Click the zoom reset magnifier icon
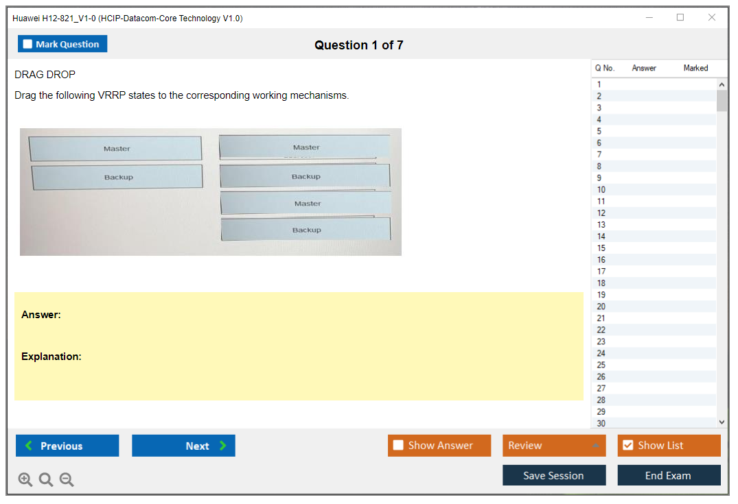 46,480
